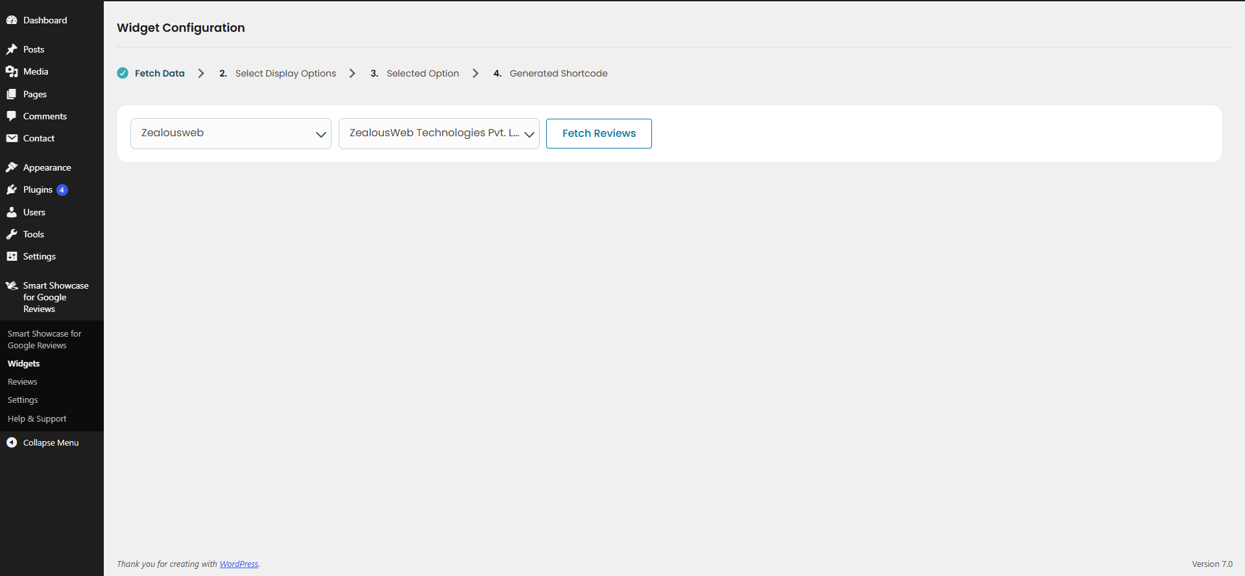Open the Dashboard menu item

coord(52,20)
